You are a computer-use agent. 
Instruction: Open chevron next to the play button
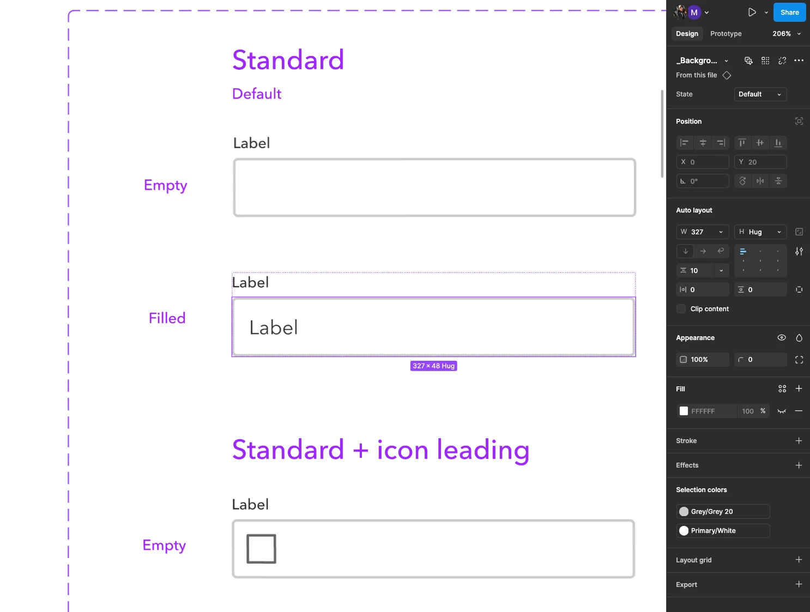click(766, 13)
